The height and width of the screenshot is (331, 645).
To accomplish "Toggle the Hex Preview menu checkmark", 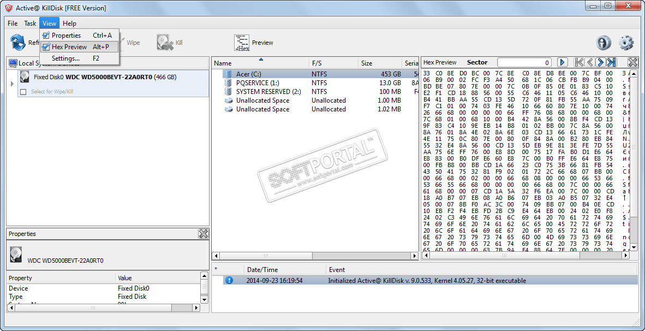I will [46, 47].
